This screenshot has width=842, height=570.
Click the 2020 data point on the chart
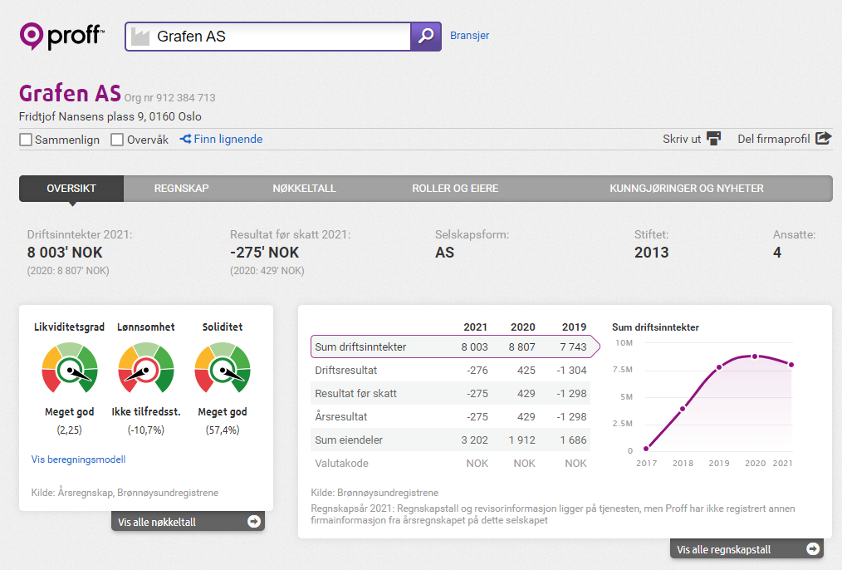point(755,356)
